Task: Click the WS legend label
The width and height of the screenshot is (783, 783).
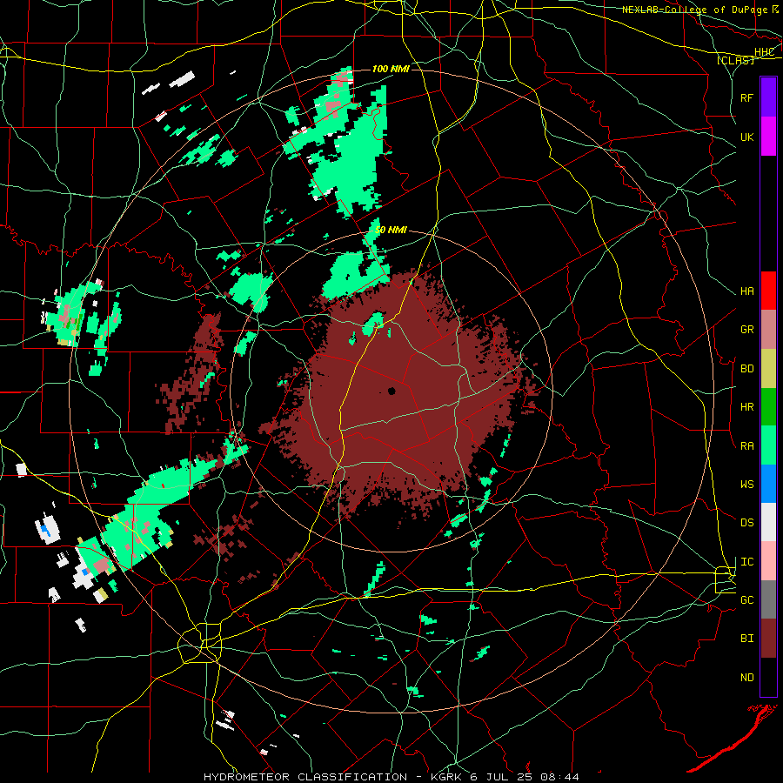Action: click(746, 485)
